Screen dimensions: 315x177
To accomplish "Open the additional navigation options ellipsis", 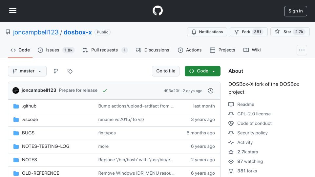I will [302, 50].
